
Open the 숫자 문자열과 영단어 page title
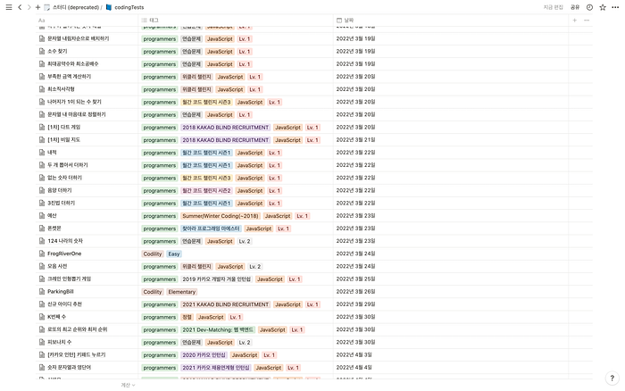click(70, 368)
